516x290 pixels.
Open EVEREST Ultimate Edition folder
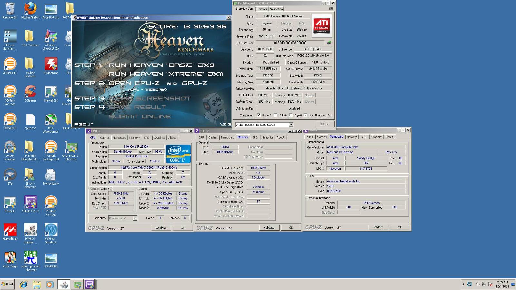[30, 151]
